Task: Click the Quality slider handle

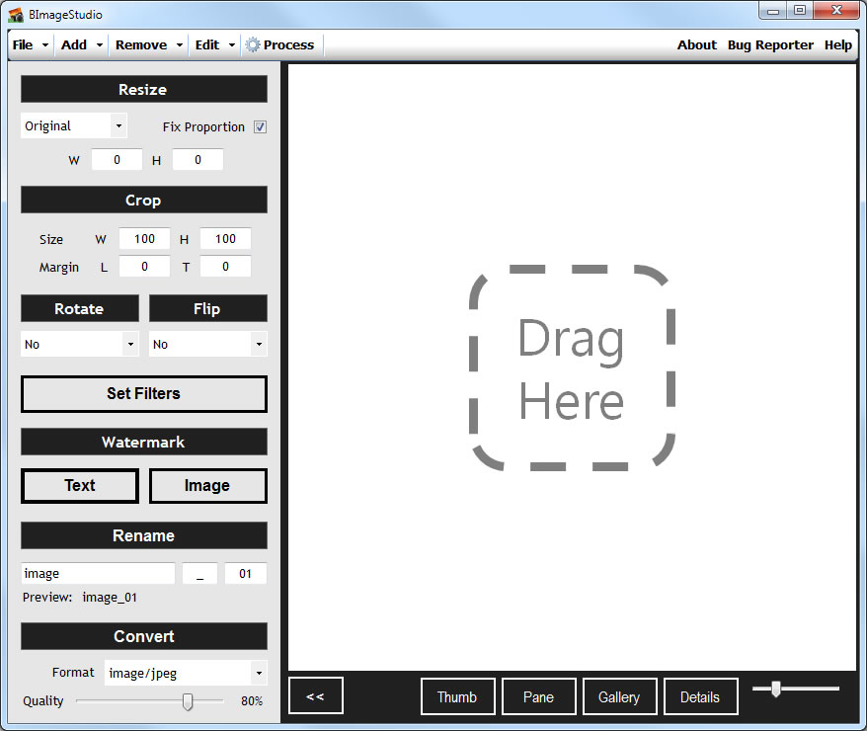Action: [x=188, y=701]
